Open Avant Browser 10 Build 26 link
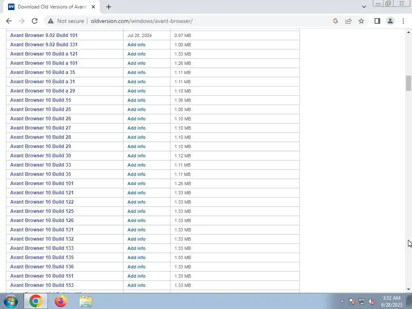The image size is (412, 309). click(x=41, y=119)
